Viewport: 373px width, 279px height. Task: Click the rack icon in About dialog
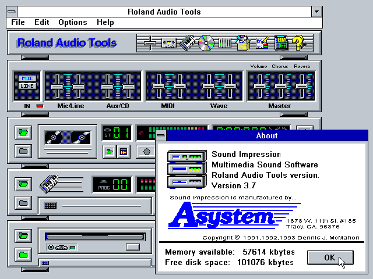tap(187, 169)
